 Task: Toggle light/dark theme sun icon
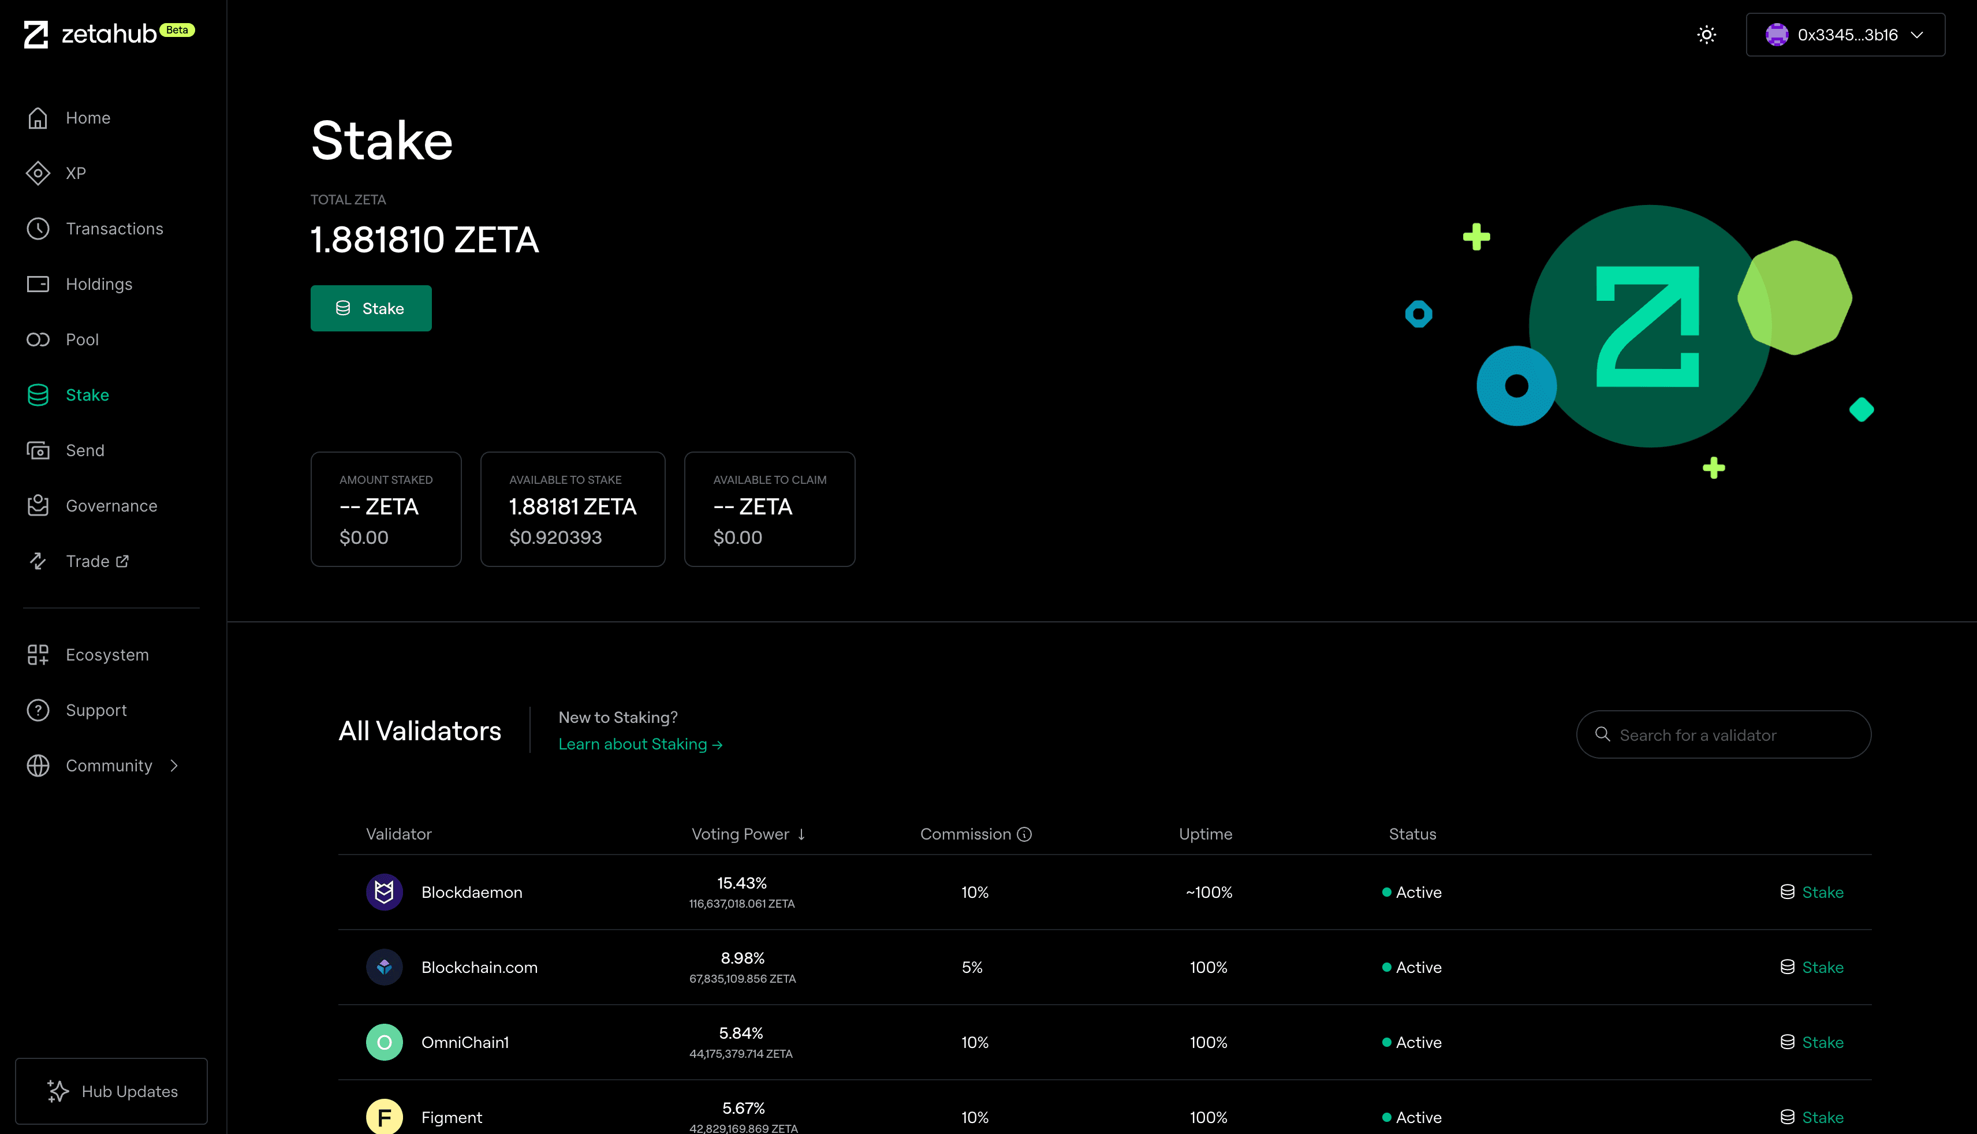point(1706,35)
